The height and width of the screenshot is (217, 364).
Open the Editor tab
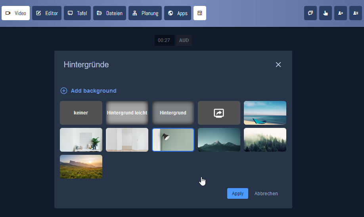47,13
